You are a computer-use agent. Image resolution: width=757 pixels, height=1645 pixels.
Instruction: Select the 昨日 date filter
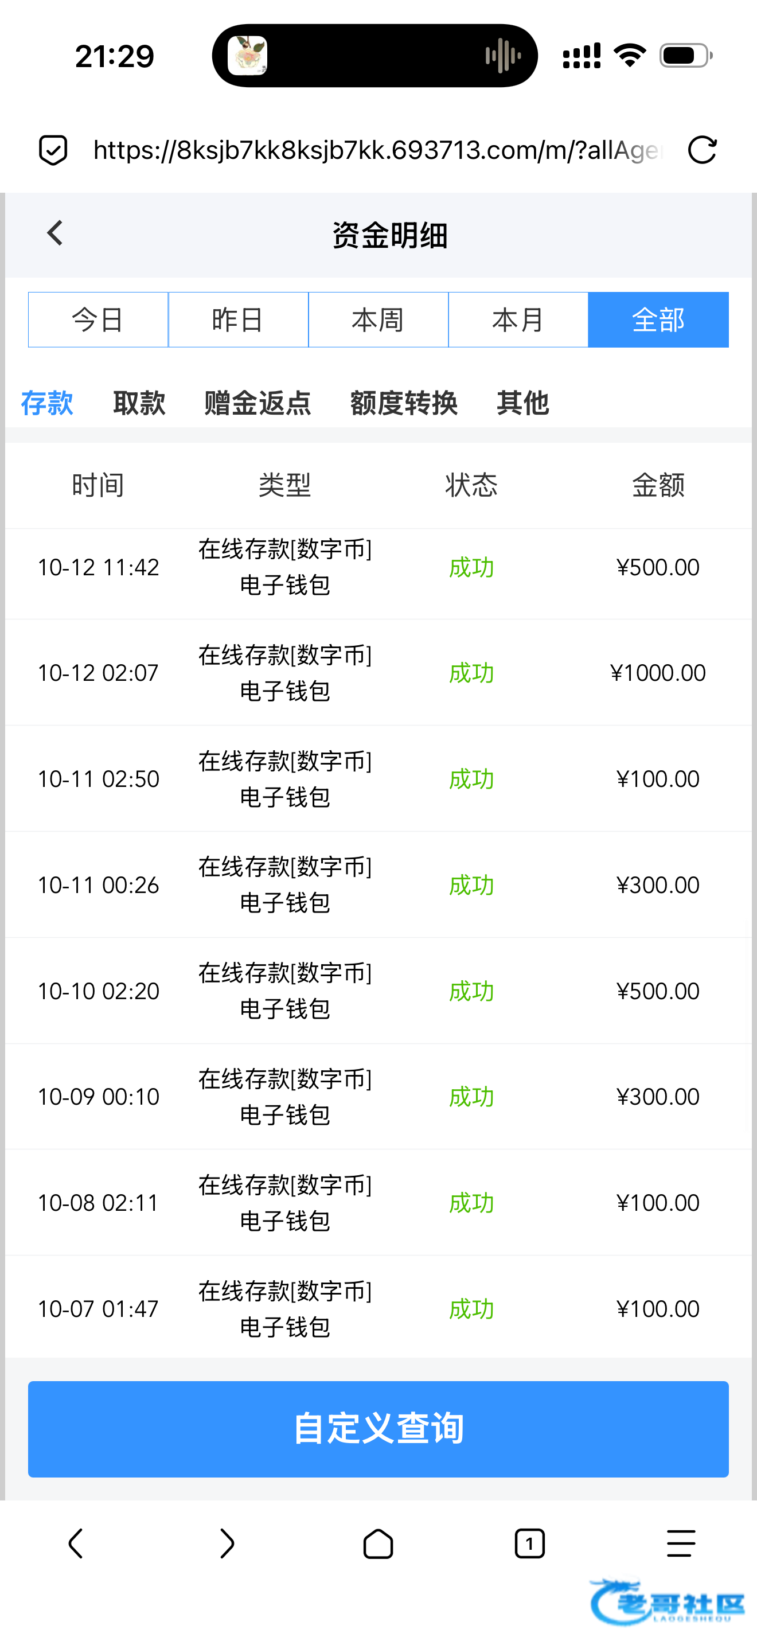point(238,320)
